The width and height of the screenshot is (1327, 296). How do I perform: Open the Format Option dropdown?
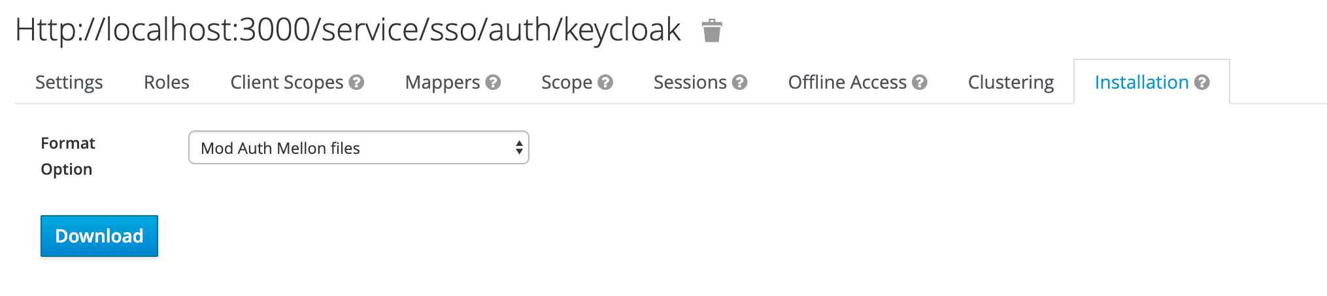pos(358,148)
